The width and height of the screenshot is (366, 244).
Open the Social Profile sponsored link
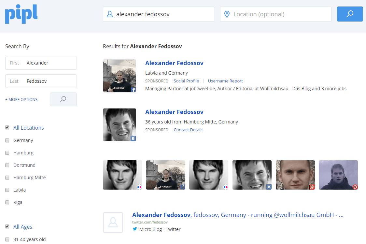pyautogui.click(x=186, y=81)
